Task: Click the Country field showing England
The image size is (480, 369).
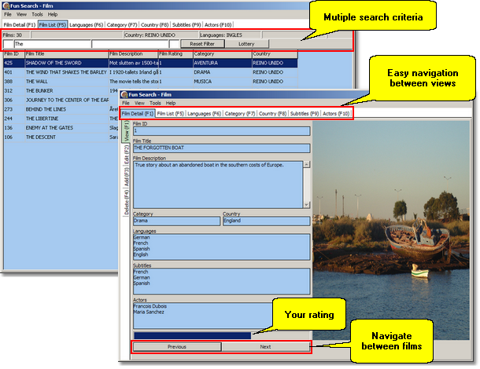Action: tap(266, 221)
